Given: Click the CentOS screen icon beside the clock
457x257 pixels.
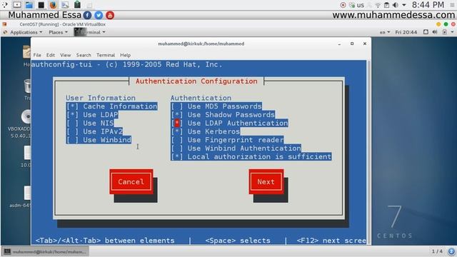Looking at the screenshot, I should pos(426,32).
